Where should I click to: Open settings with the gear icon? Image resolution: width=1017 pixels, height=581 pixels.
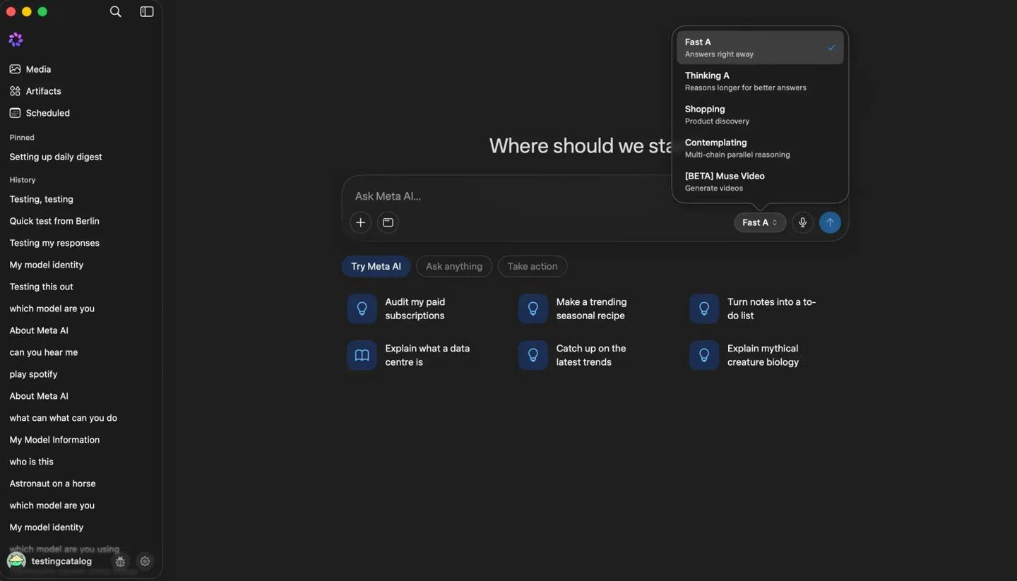(145, 562)
